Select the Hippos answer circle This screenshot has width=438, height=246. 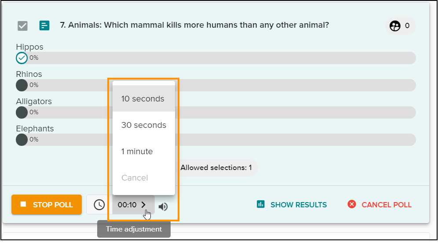[x=22, y=58]
